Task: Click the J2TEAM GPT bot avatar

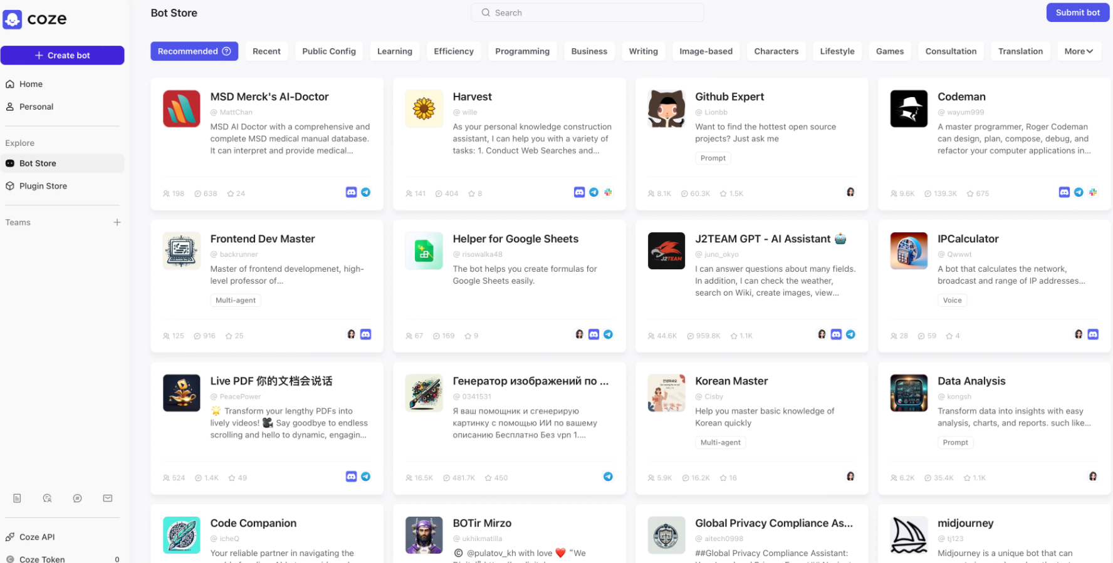Action: point(666,251)
